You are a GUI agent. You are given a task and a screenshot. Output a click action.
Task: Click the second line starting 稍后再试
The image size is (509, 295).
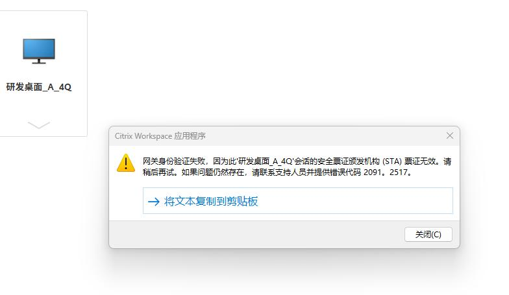click(278, 172)
